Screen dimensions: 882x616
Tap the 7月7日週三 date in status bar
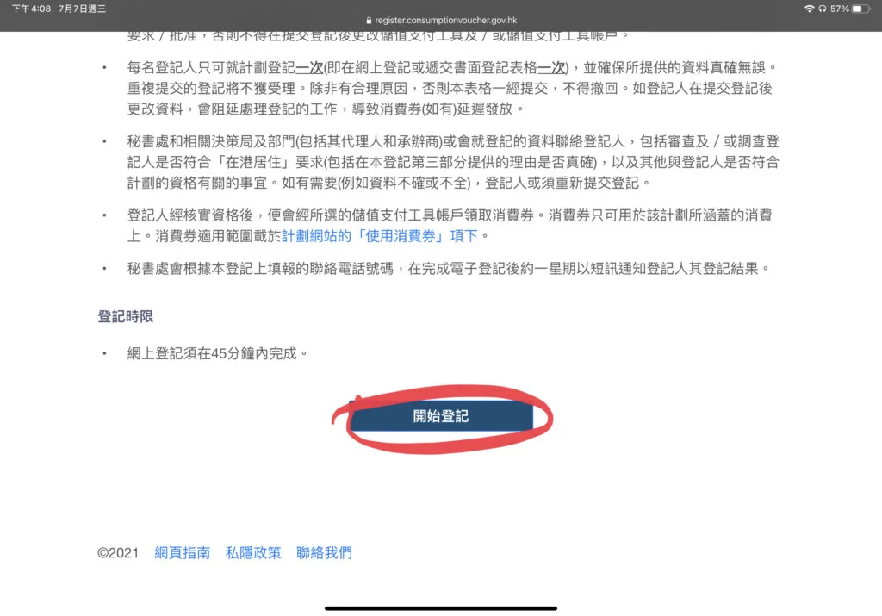point(82,9)
